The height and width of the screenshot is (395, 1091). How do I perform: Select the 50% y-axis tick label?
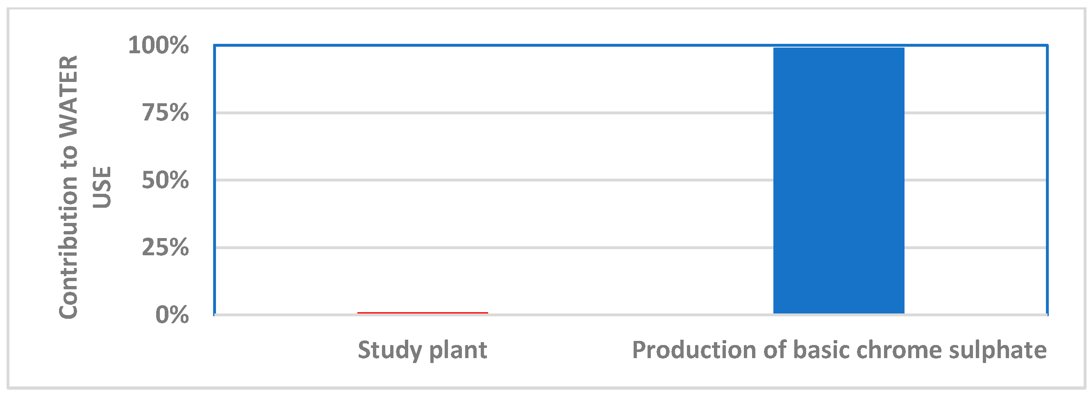coord(165,180)
